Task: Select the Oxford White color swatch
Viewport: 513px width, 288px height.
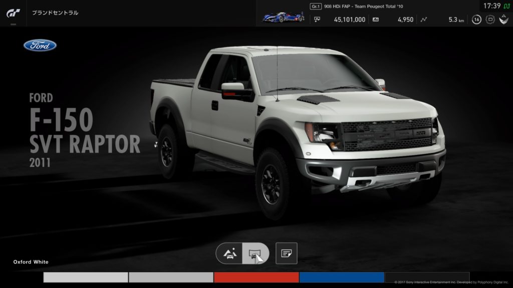Action: pos(86,277)
